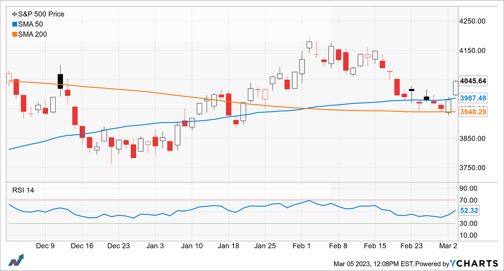The image size is (504, 271).
Task: Click the 4150.00 price axis label
Action: click(x=473, y=51)
